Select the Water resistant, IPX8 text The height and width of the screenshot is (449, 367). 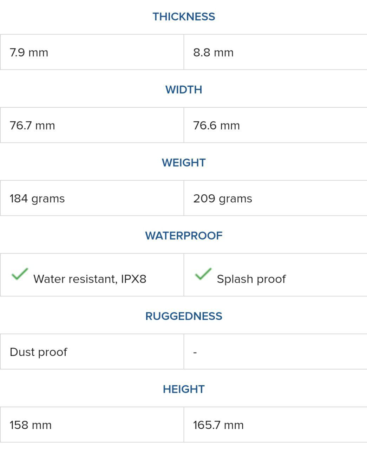click(90, 279)
